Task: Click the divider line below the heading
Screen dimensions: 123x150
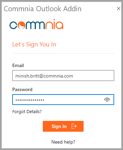Action: pyautogui.click(x=63, y=53)
